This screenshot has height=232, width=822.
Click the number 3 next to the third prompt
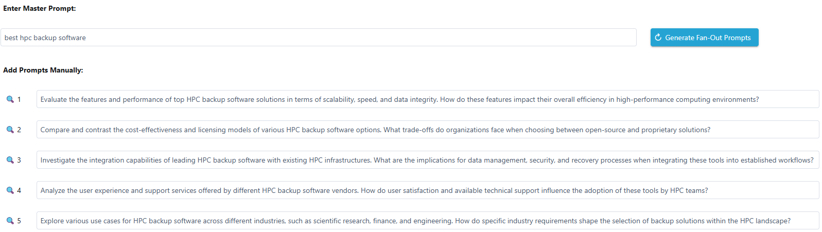pos(19,160)
